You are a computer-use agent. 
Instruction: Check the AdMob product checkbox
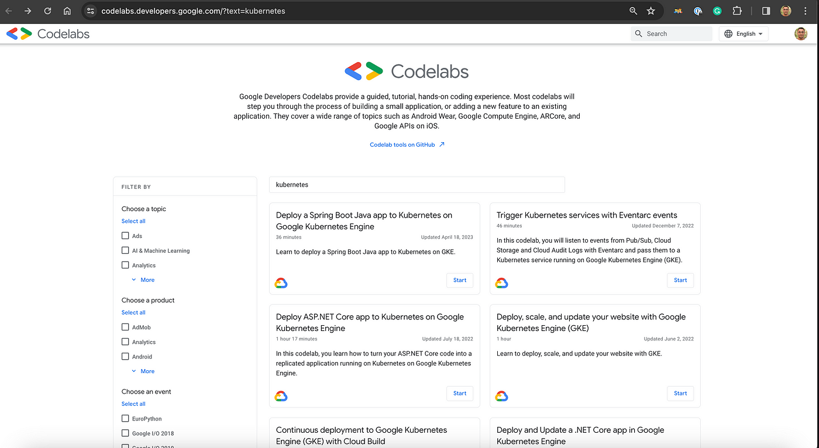pyautogui.click(x=125, y=327)
